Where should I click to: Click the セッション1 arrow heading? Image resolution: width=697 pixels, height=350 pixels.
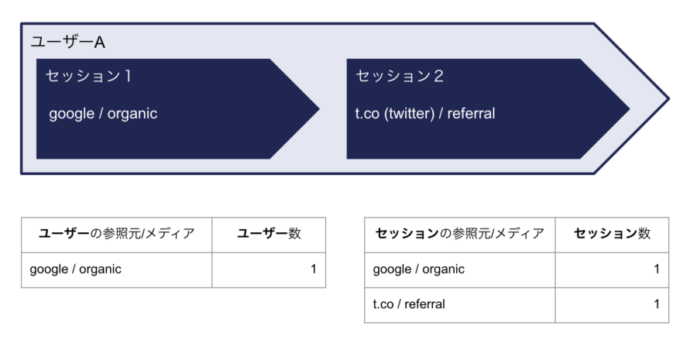coord(88,76)
